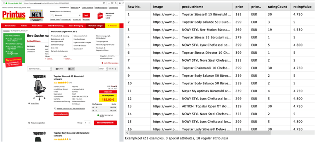Click the In den Warenkorb button
This screenshot has height=144, width=316.
click(105, 123)
